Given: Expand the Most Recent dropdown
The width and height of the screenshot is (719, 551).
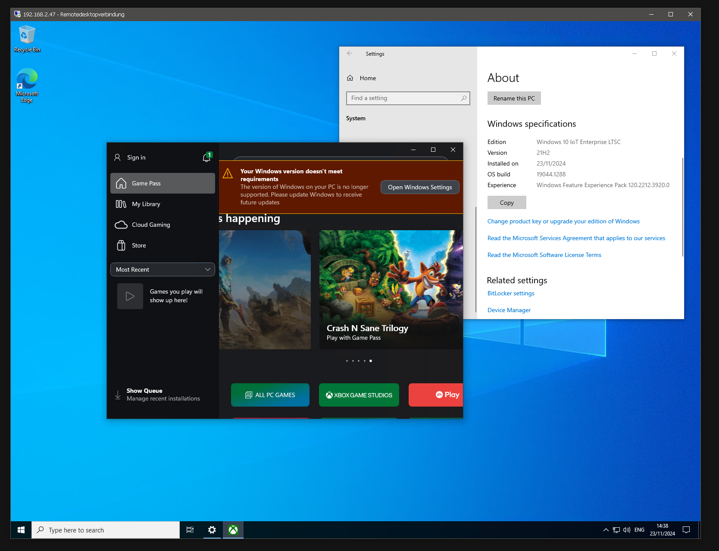Looking at the screenshot, I should pyautogui.click(x=163, y=269).
